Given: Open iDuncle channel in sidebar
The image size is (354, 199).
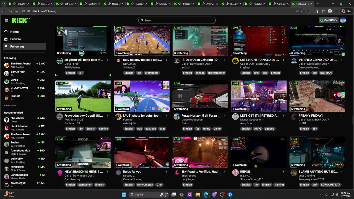Looking at the screenshot, I should pyautogui.click(x=24, y=98).
